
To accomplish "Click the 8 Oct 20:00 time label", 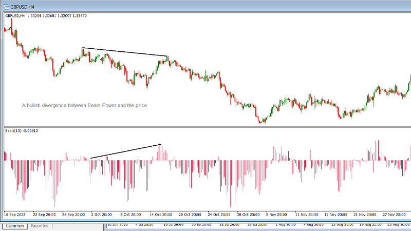I will (130, 215).
